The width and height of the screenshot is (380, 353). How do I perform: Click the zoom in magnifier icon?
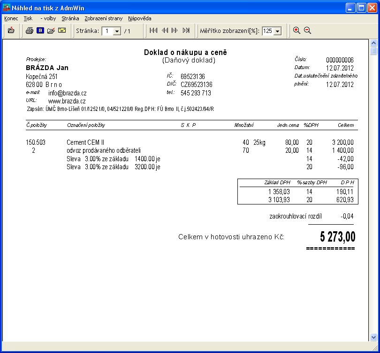tap(296, 31)
